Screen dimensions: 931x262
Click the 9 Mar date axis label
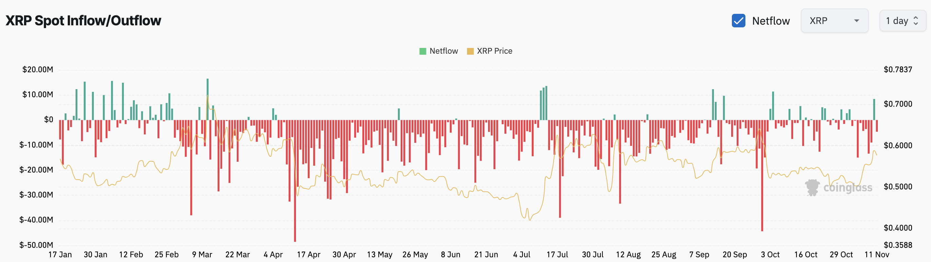click(202, 255)
